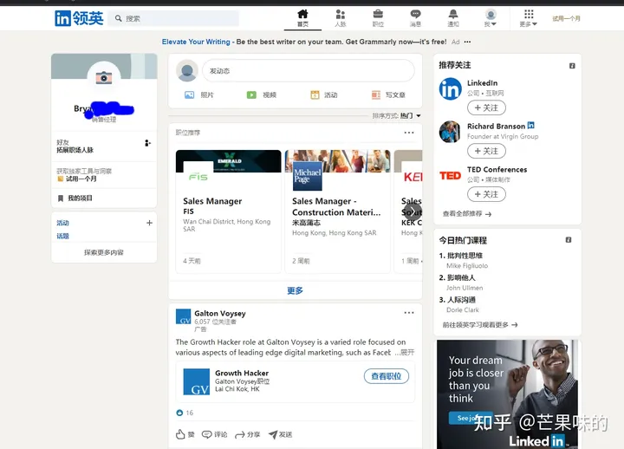Click the add-connection icon beside 拓展职场人脉
The width and height of the screenshot is (624, 449).
pos(147,143)
